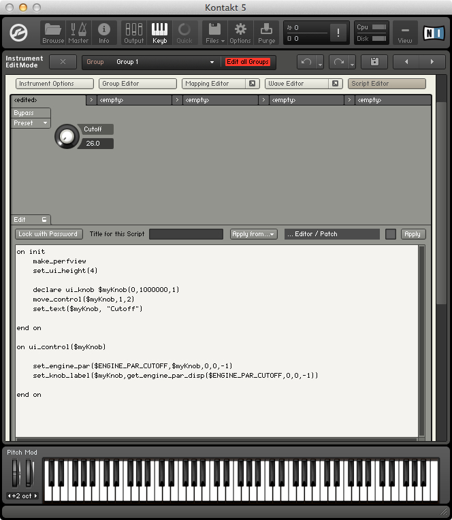452x520 pixels.
Task: Click the Purge icon
Action: (x=267, y=32)
